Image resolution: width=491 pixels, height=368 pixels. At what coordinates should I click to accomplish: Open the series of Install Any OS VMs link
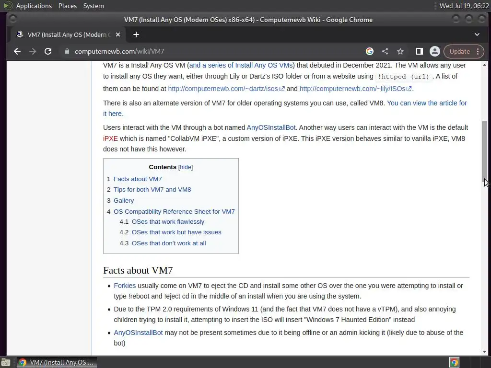(x=241, y=65)
